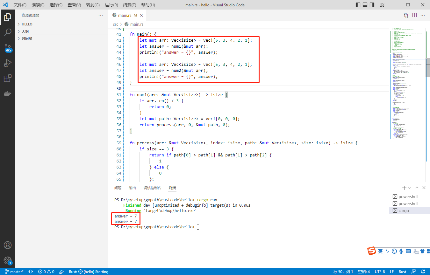Viewport: 430px width, 275px height.
Task: Select the main.rs editor tab
Action: click(x=127, y=15)
